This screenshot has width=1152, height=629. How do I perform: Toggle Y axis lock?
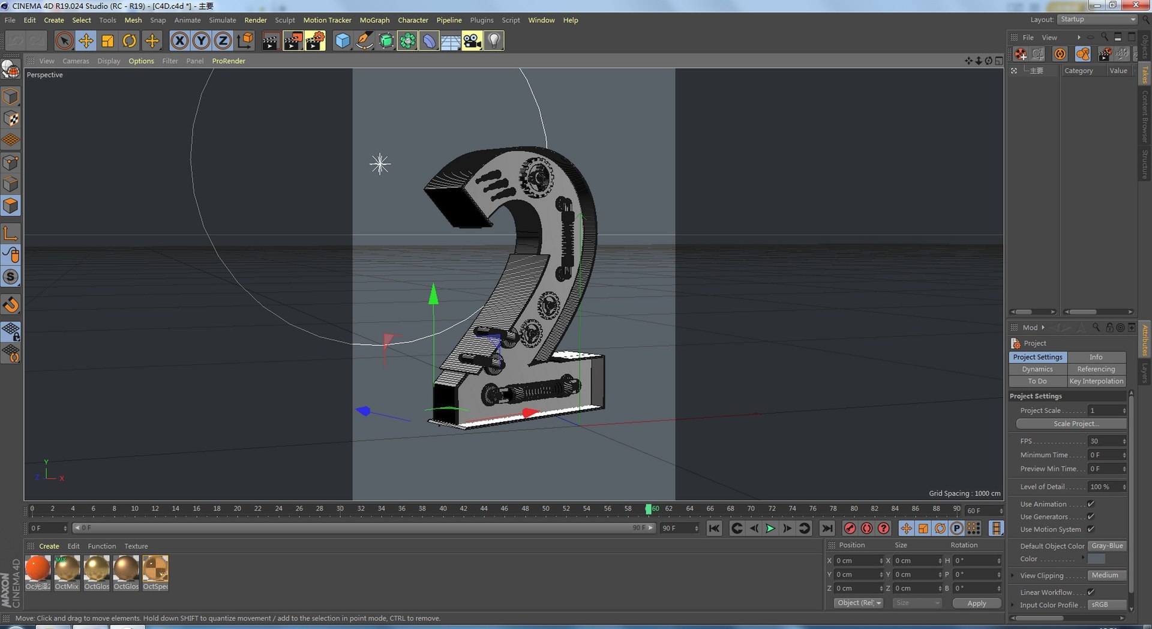pyautogui.click(x=201, y=41)
